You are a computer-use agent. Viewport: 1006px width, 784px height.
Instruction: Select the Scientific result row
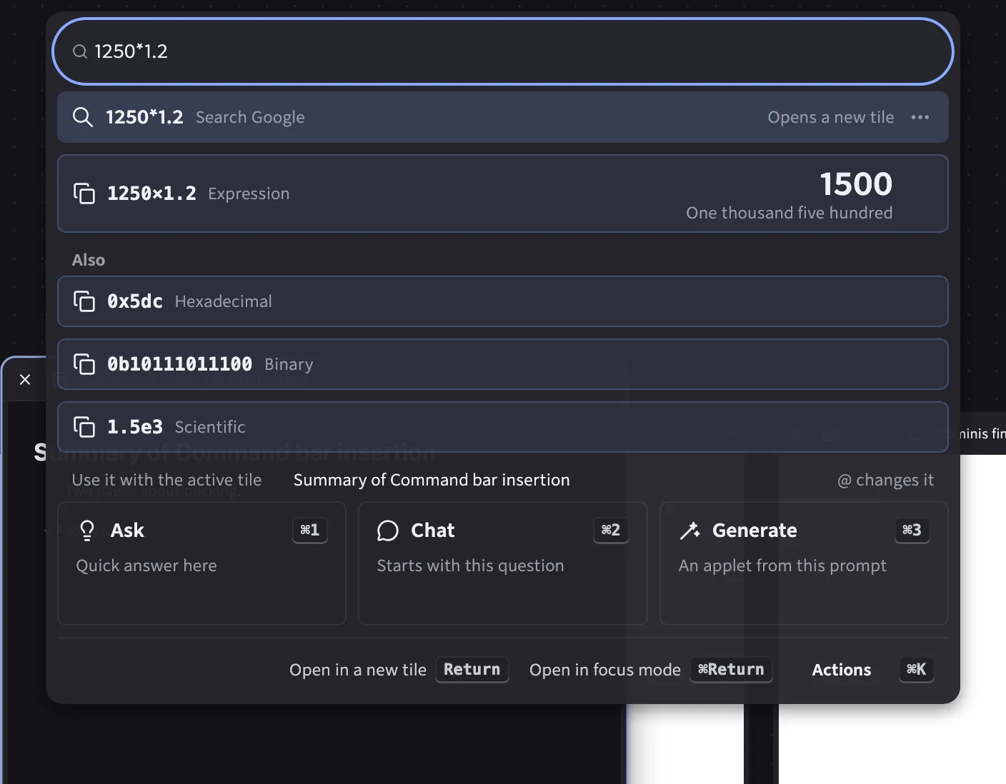click(503, 427)
